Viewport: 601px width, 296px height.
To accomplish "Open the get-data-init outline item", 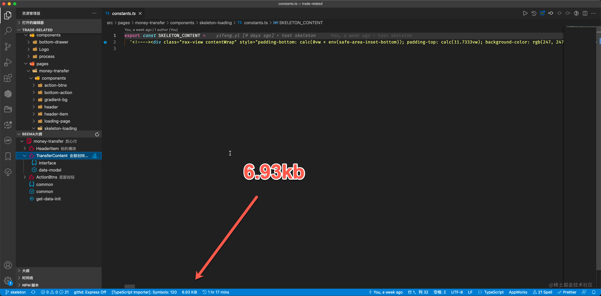I will click(59, 199).
